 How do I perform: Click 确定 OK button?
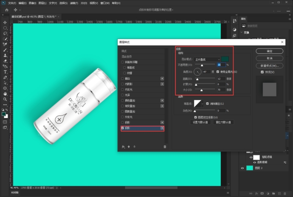270,51
